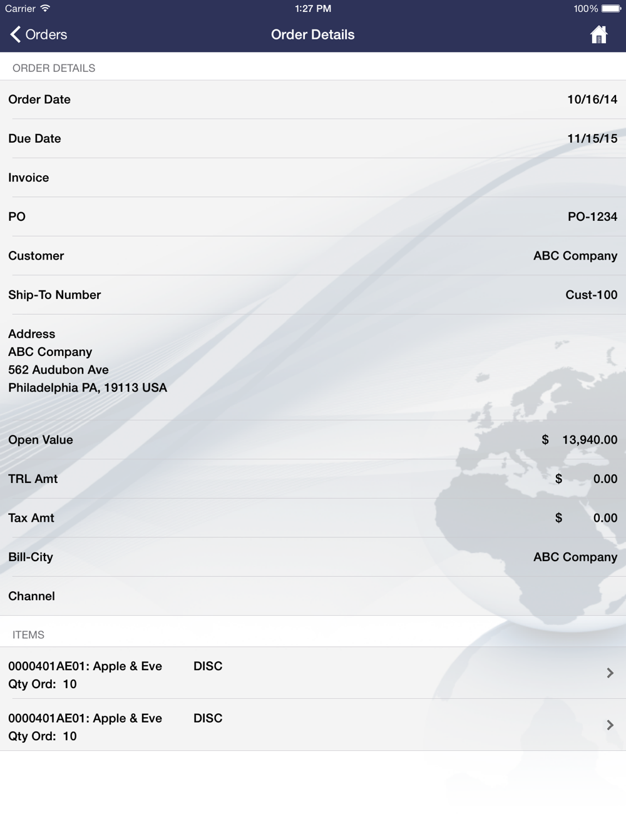The width and height of the screenshot is (626, 834).
Task: Tap the Tax Amt label
Action: tap(31, 518)
